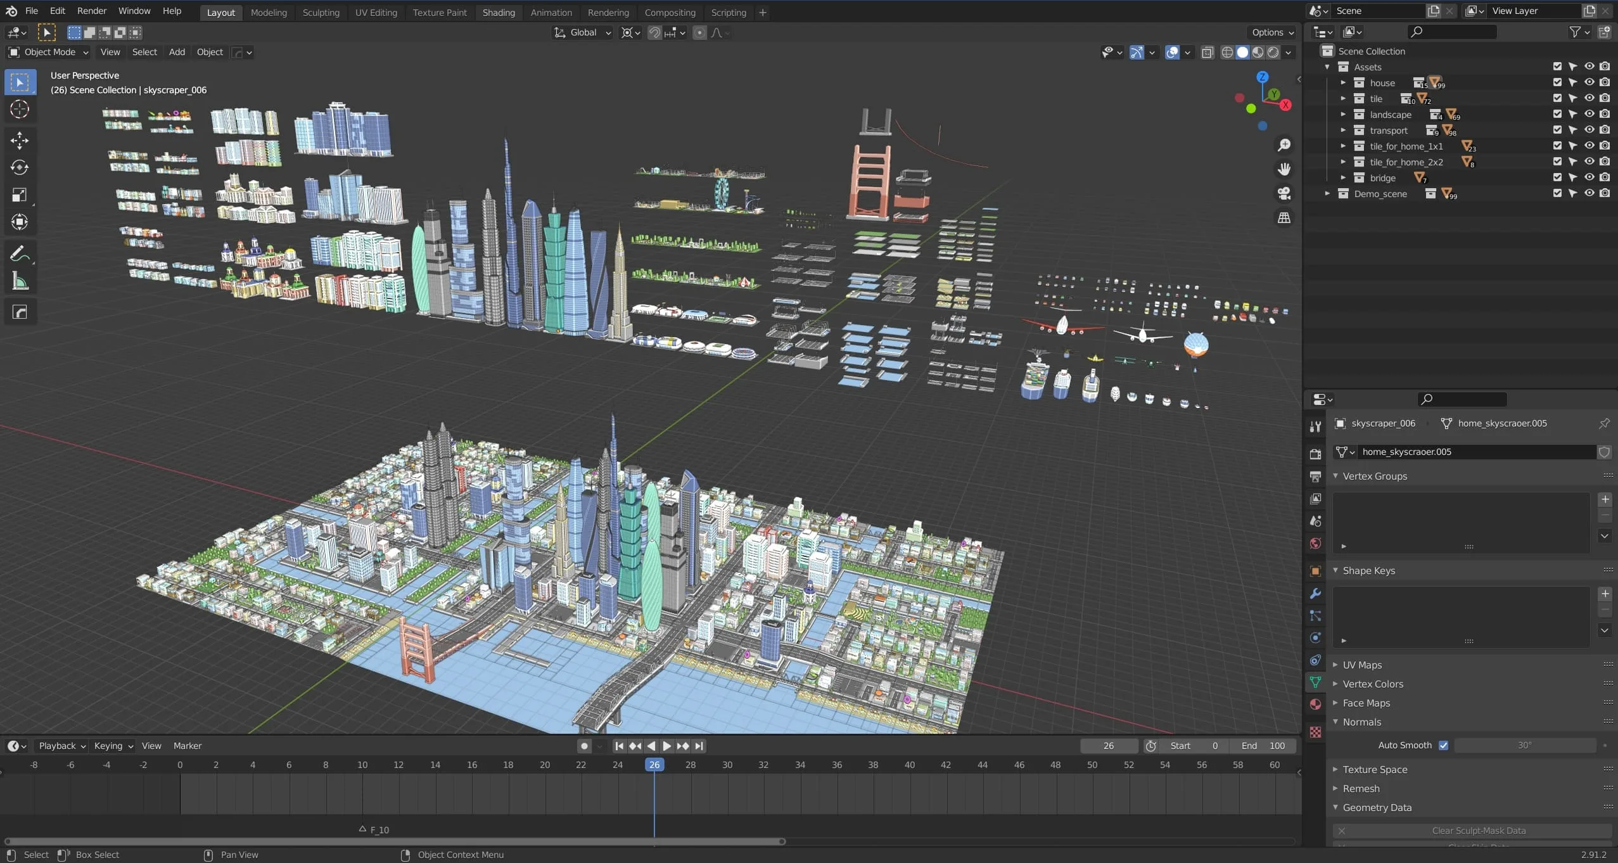Select the Move tool

point(20,140)
